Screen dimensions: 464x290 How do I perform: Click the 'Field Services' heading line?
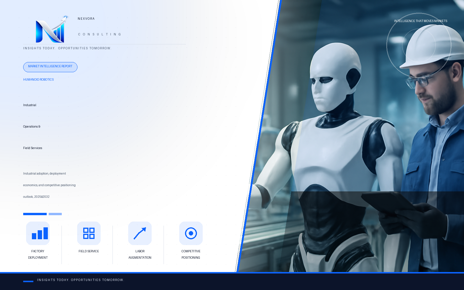coord(33,148)
